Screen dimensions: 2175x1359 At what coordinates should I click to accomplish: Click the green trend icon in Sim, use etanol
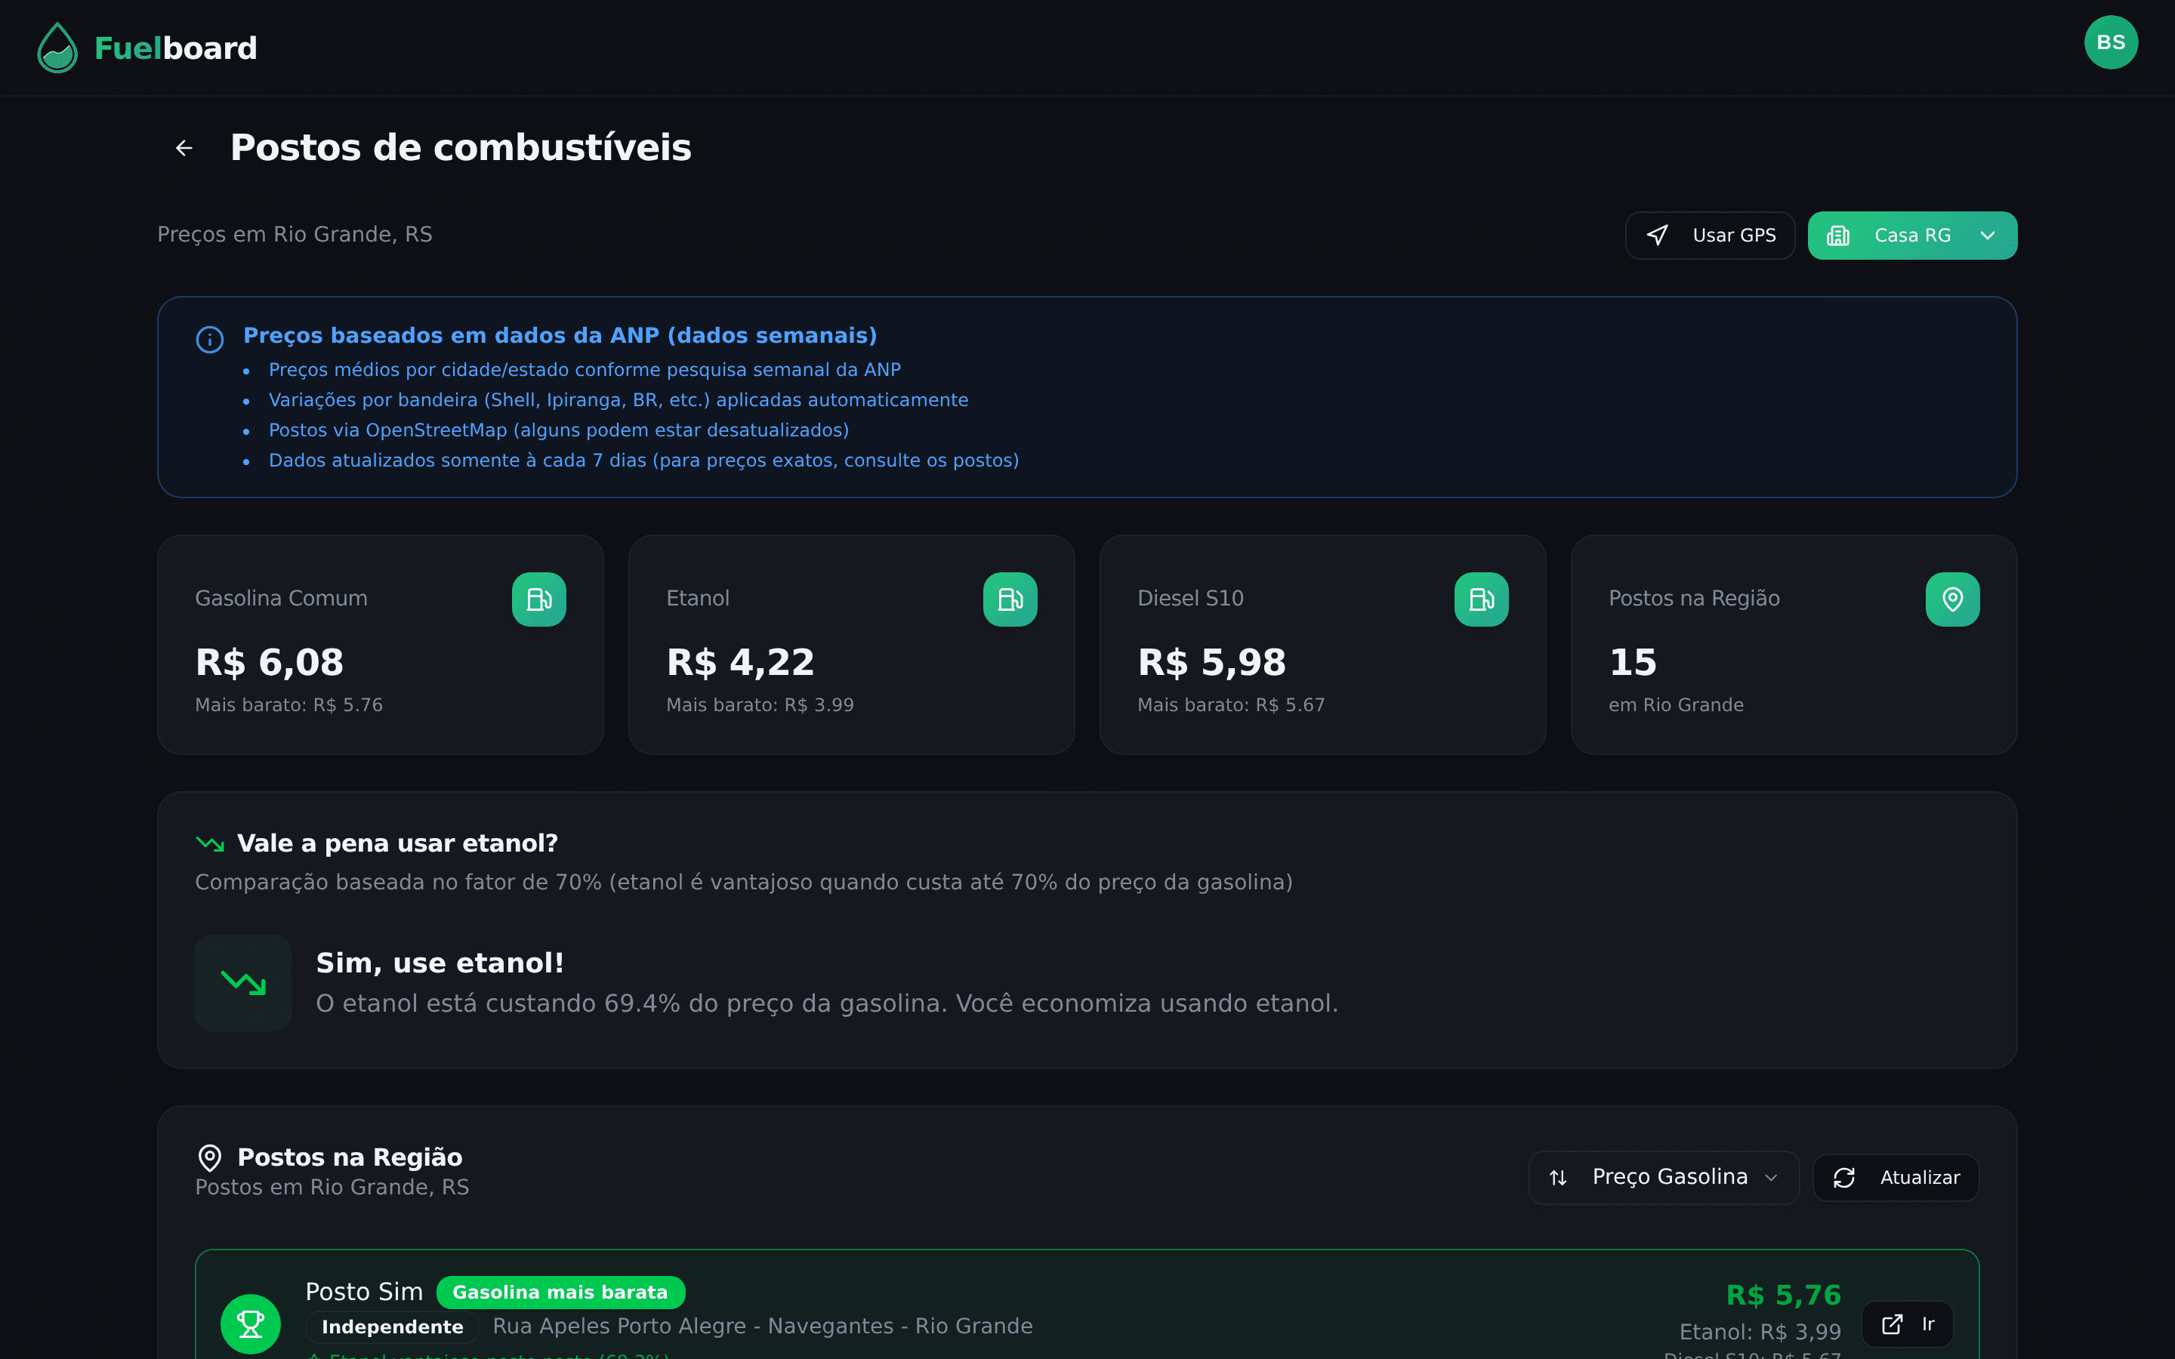(x=242, y=982)
